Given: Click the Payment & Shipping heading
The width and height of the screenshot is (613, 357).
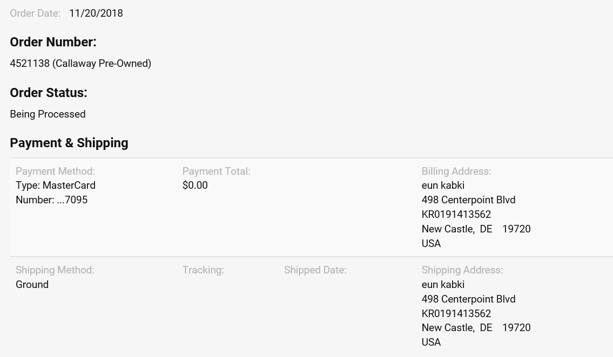Looking at the screenshot, I should (69, 143).
